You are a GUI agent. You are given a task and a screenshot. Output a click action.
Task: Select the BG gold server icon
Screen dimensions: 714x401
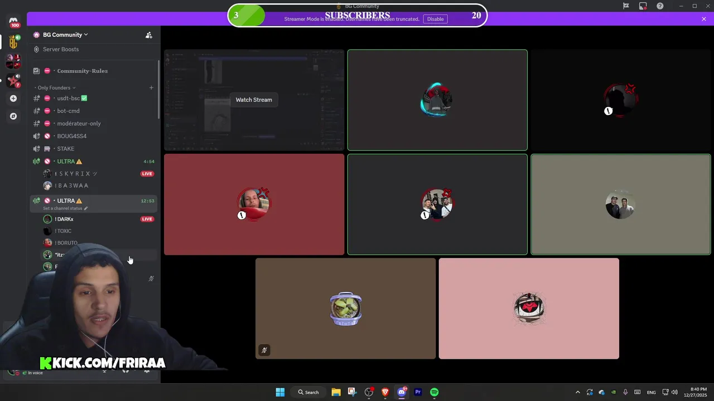(13, 42)
